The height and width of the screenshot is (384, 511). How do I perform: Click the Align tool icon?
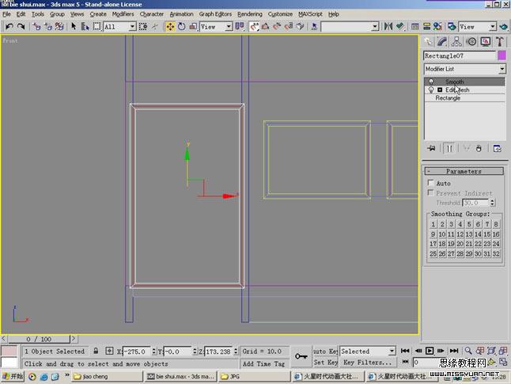pyautogui.click(x=400, y=26)
